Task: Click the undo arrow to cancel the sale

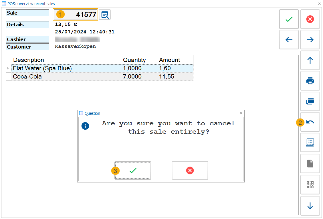Action: [310, 122]
